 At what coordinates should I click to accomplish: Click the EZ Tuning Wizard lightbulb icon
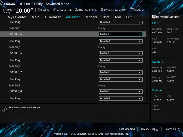point(102,10)
